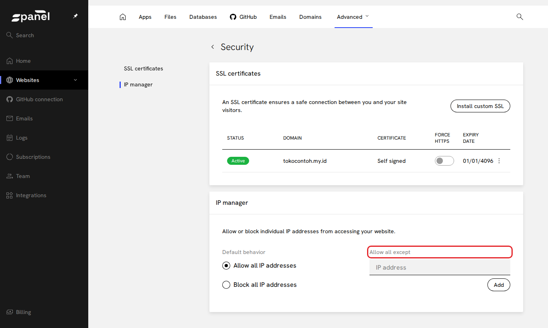Click the Self signed certificate cell
The width and height of the screenshot is (548, 328).
[392, 161]
